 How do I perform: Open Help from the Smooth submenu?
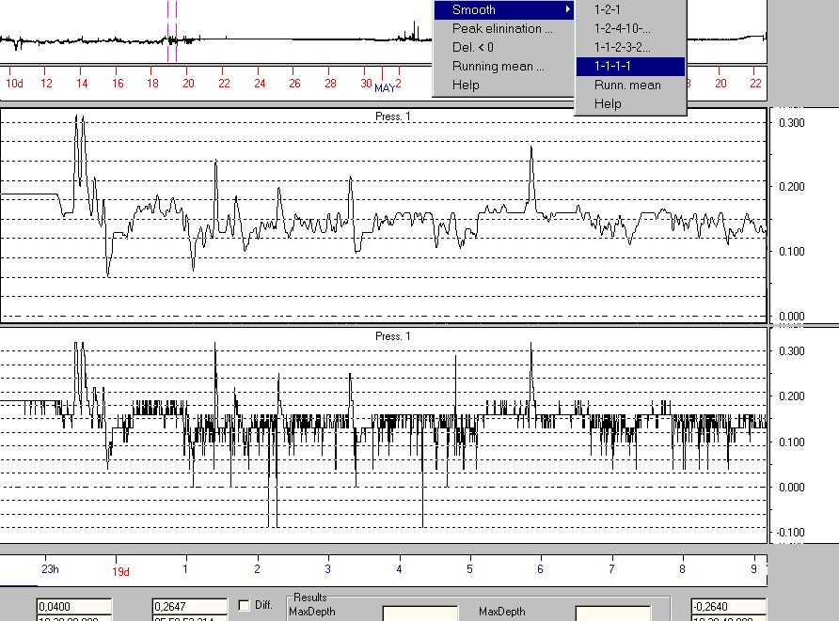608,103
